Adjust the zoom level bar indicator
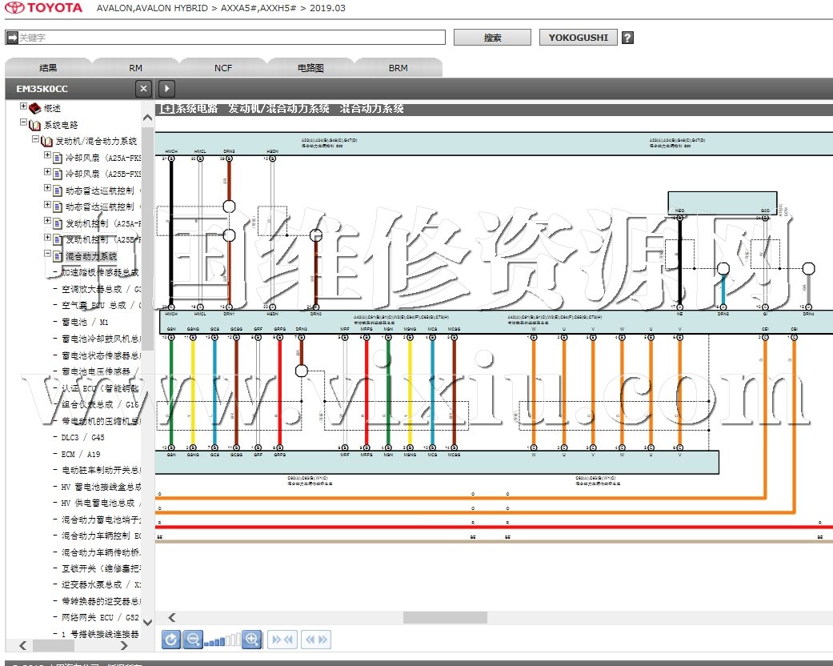The height and width of the screenshot is (666, 833). [x=222, y=640]
